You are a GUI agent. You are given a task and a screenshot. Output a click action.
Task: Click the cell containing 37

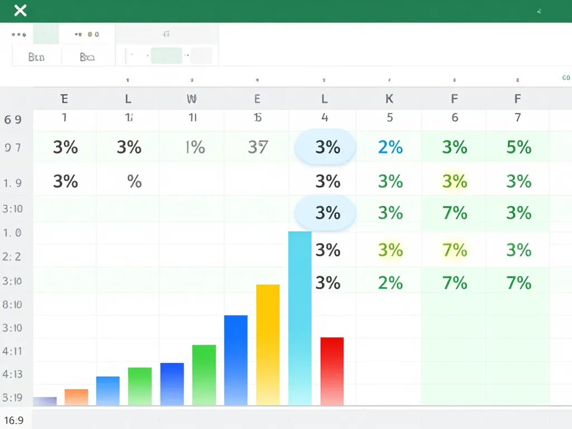point(257,147)
